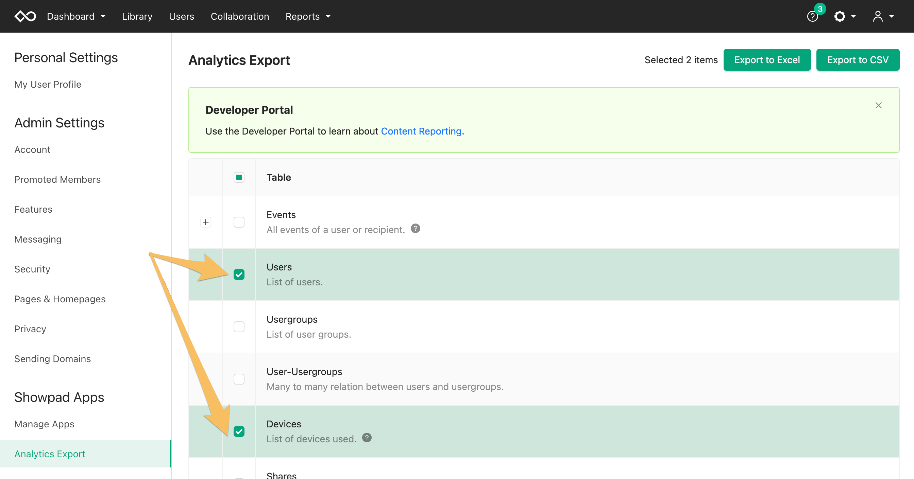The width and height of the screenshot is (914, 479).
Task: Select Analytics Export in sidebar
Action: click(x=85, y=454)
